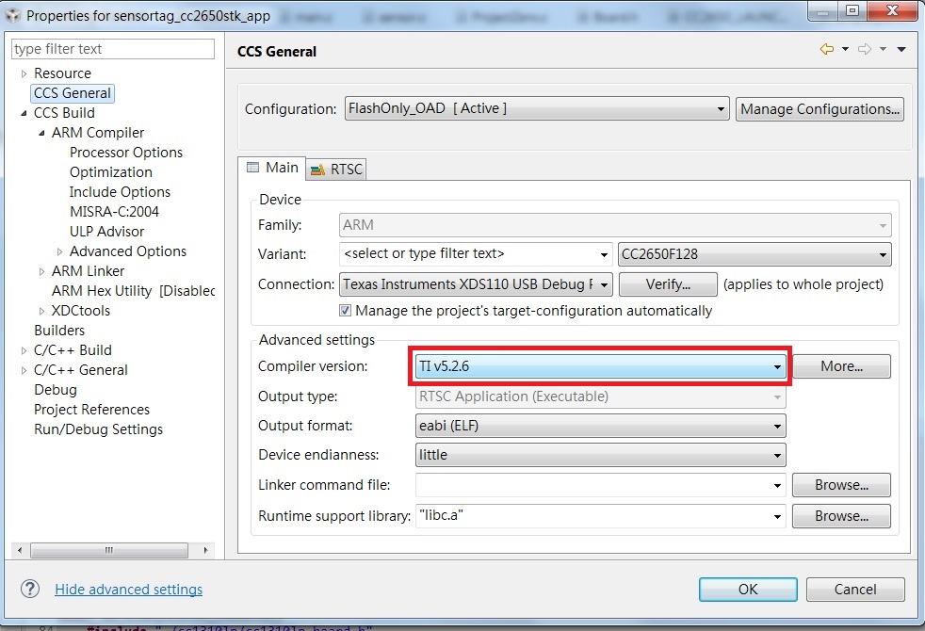The height and width of the screenshot is (631, 925).
Task: Open the Configuration dropdown showing FlashOnly_OAD
Action: coord(721,108)
